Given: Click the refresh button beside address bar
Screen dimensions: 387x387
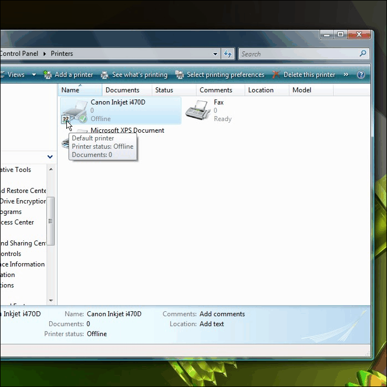Looking at the screenshot, I should point(228,54).
